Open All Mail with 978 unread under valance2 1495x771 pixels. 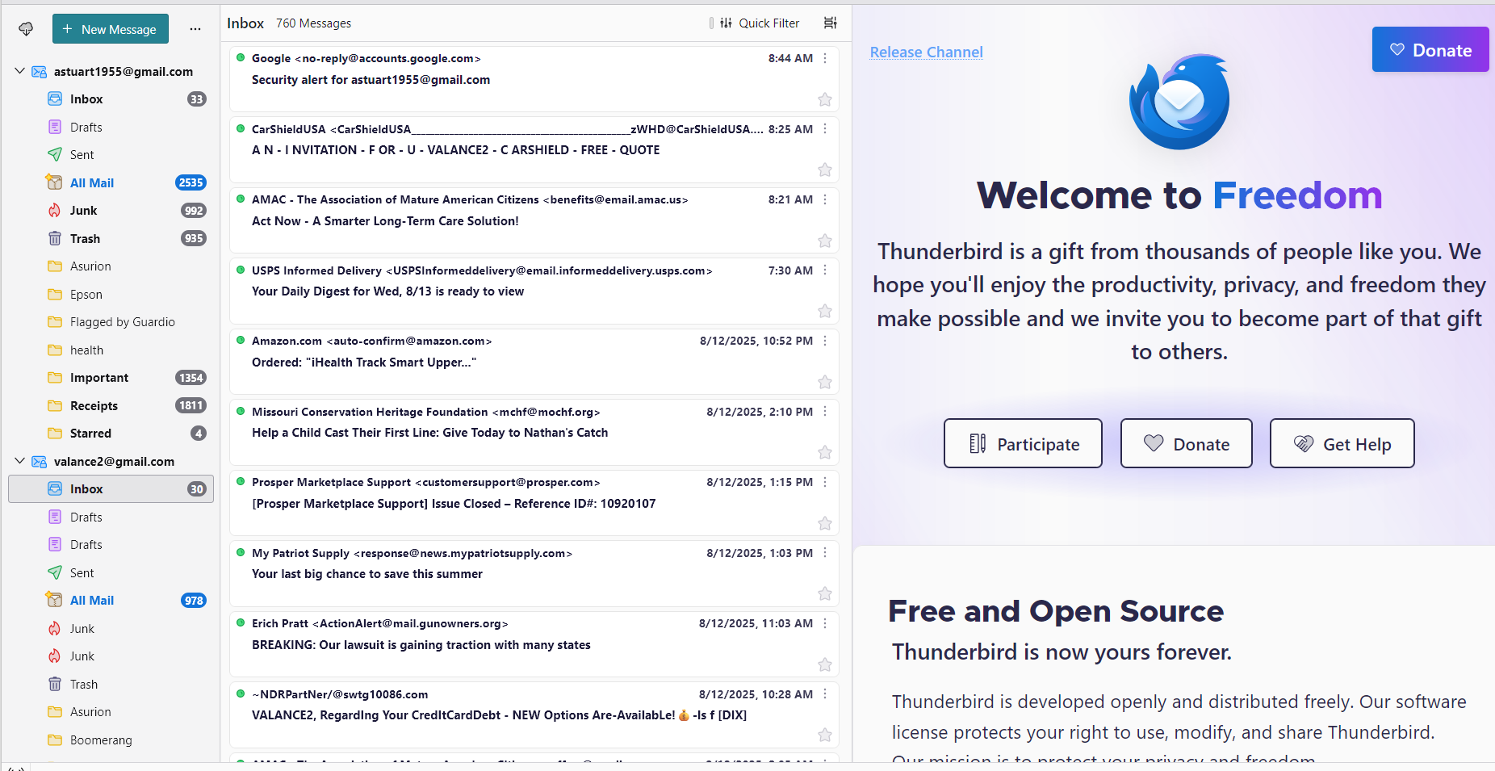tap(111, 601)
